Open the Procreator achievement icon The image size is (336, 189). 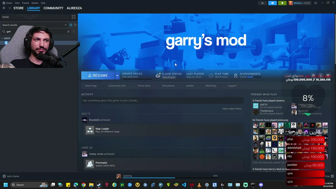pos(90,164)
